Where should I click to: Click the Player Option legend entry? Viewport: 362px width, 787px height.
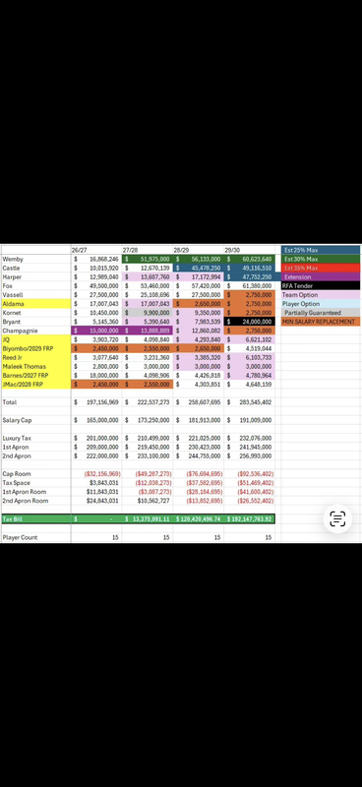(x=321, y=304)
